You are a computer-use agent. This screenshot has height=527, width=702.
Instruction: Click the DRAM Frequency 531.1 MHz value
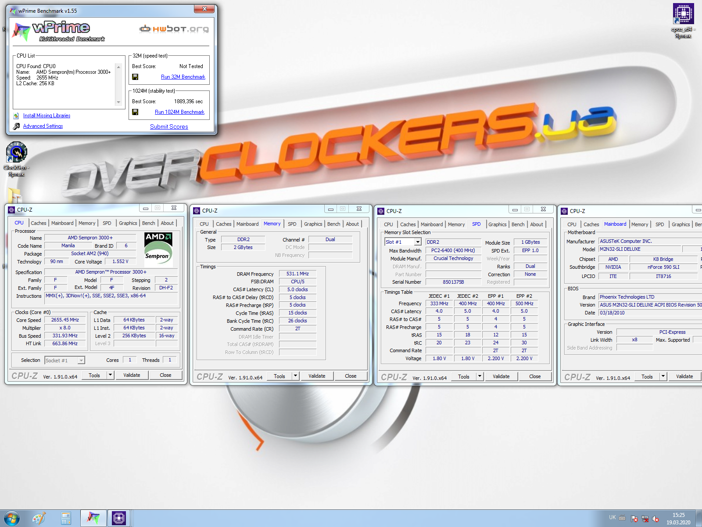click(x=297, y=274)
